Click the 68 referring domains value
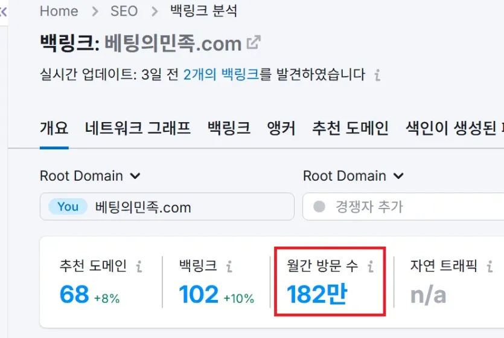504x338 pixels. click(x=74, y=294)
